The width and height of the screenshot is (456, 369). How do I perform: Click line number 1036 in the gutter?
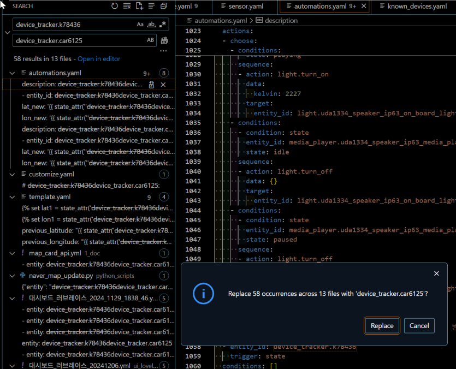(x=193, y=133)
